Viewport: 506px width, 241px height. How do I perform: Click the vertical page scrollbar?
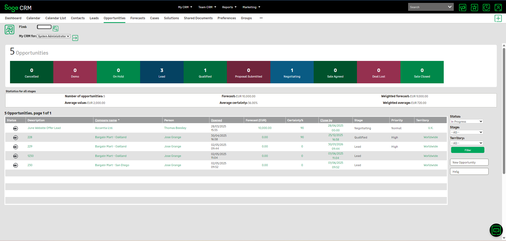[504, 111]
